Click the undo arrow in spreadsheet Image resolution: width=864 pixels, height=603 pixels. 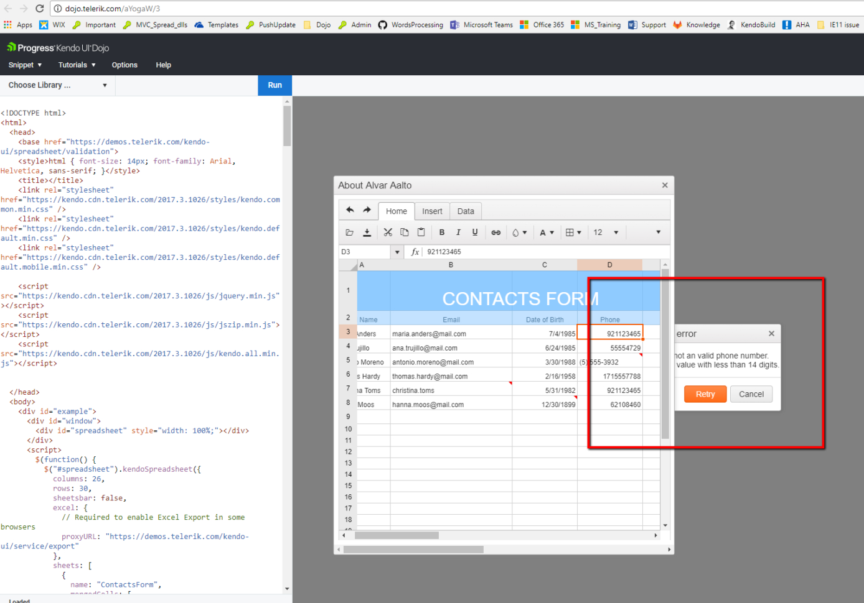pyautogui.click(x=350, y=210)
